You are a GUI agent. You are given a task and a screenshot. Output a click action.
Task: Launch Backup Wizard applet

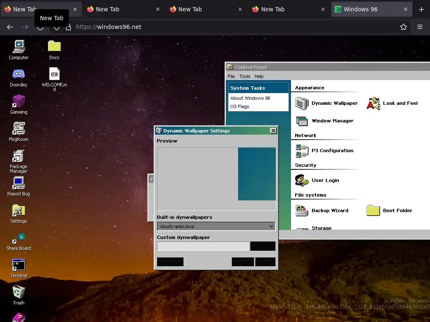click(x=322, y=210)
